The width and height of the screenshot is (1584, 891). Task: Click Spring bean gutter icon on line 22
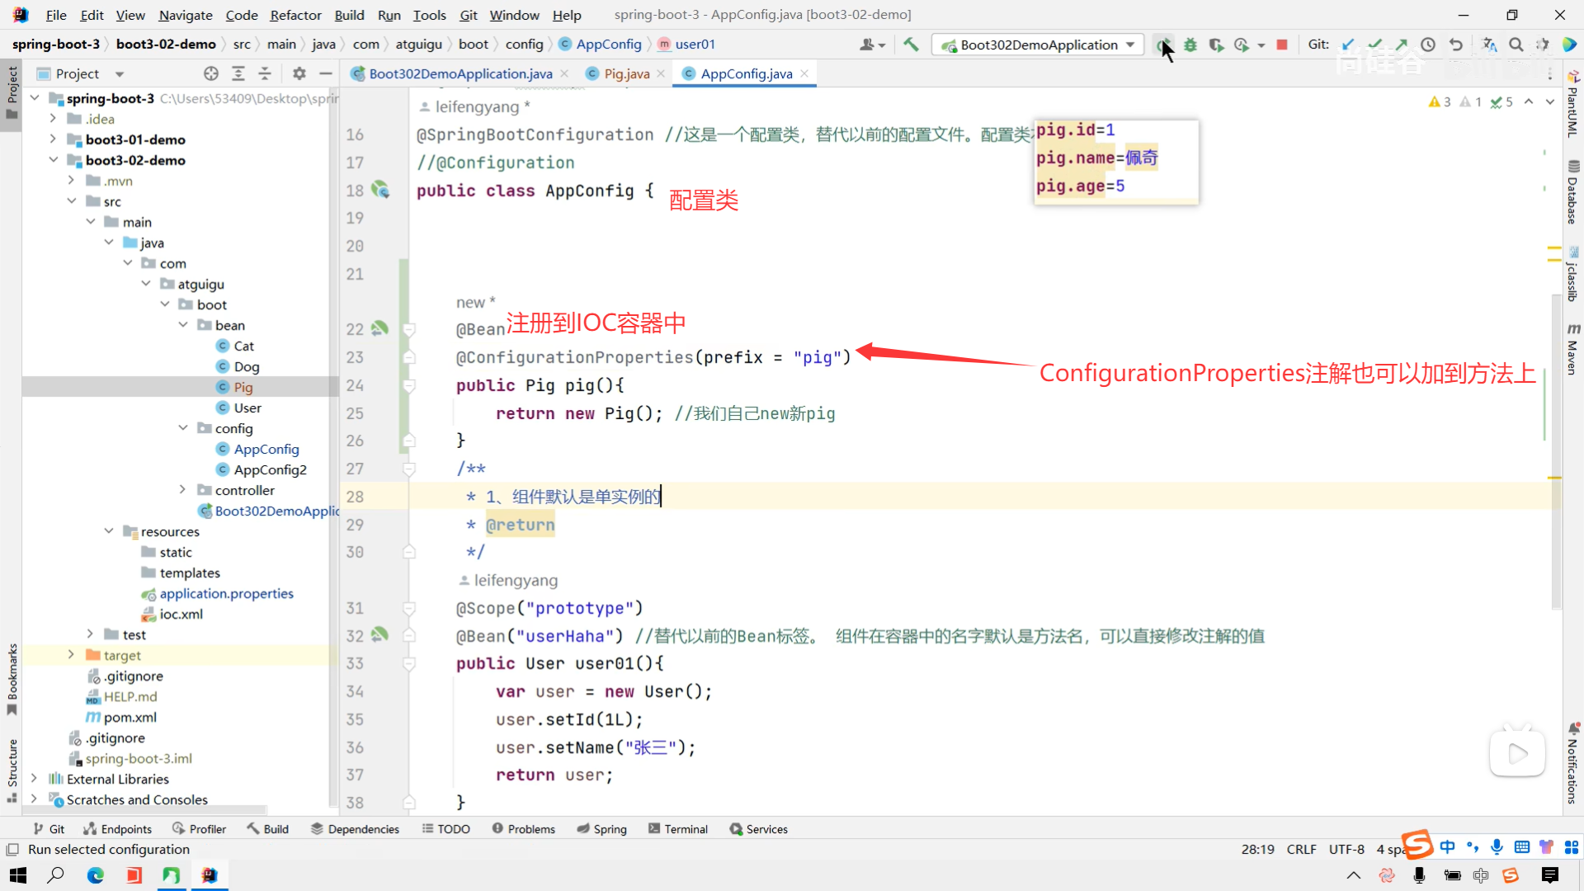click(x=379, y=328)
